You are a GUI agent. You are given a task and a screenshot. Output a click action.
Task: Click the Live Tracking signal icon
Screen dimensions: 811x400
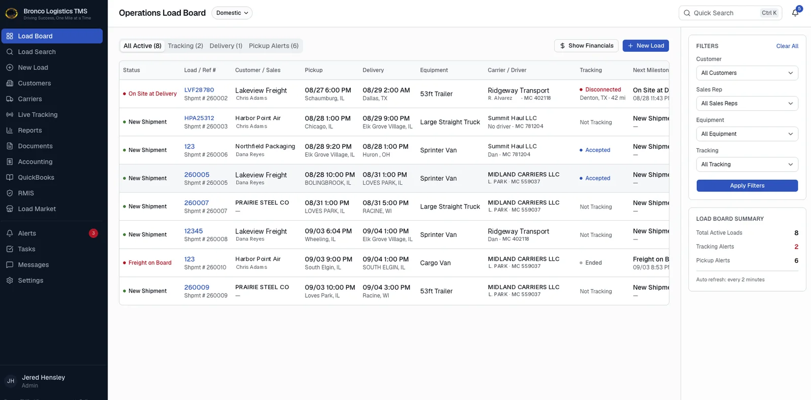point(10,114)
